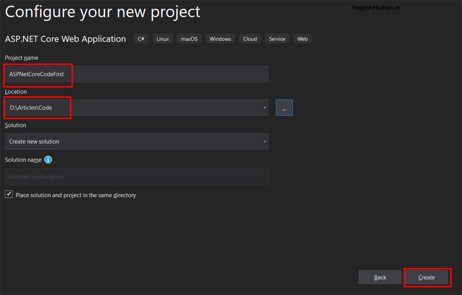Click the YogeshHadiya.in watermark text
The height and width of the screenshot is (295, 462).
[375, 7]
